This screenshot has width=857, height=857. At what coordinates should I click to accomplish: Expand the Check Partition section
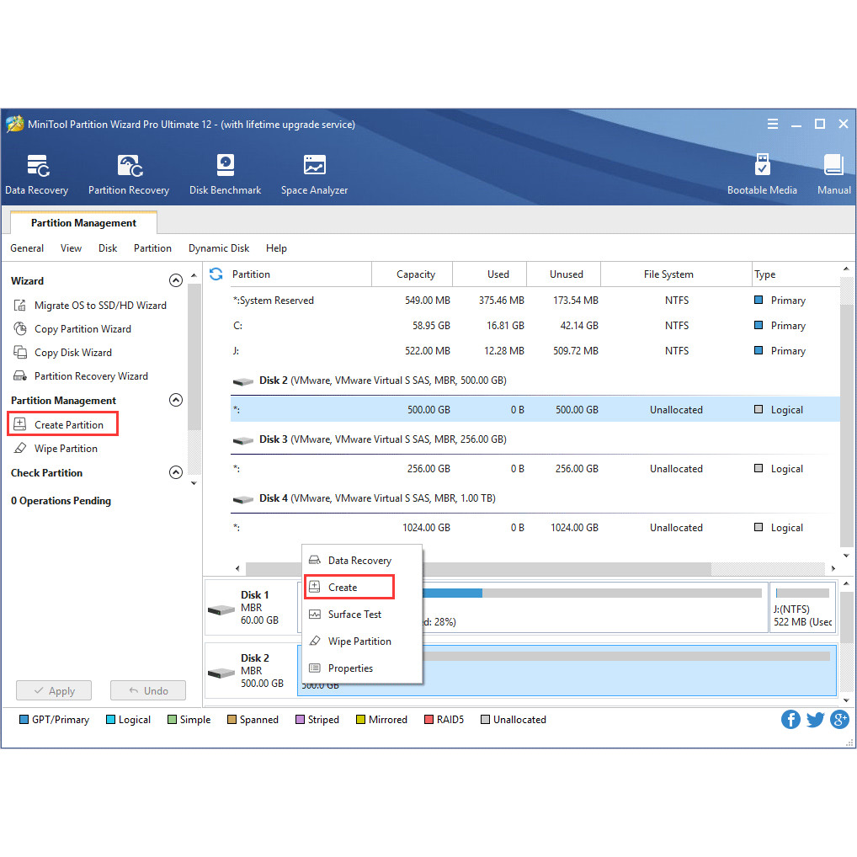tap(175, 473)
